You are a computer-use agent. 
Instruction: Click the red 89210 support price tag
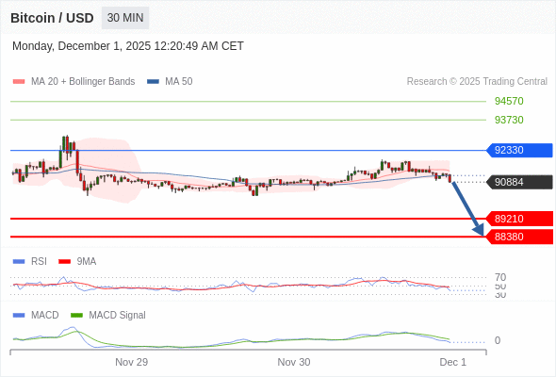pos(519,219)
